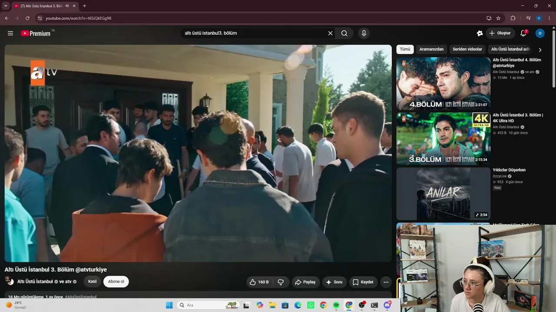
Task: Open Discord from the taskbar
Action: tap(387, 305)
